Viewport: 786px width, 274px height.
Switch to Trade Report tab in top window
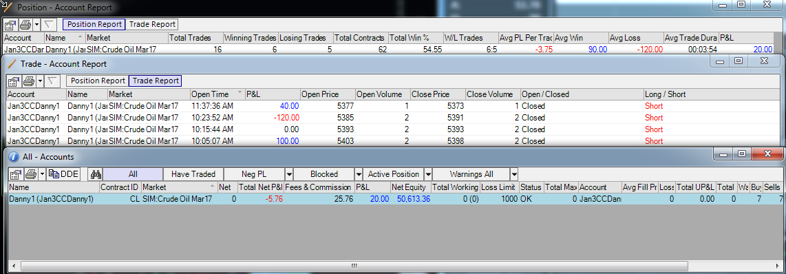click(x=152, y=24)
